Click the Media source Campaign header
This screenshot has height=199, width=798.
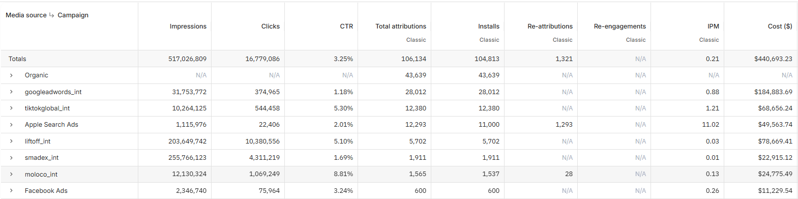point(47,15)
